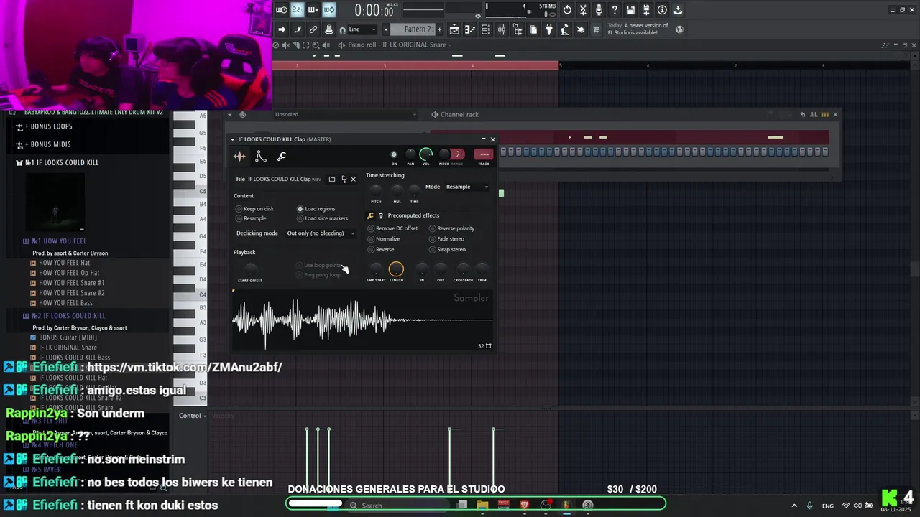The height and width of the screenshot is (517, 920).
Task: Open the audio editor scissors icon
Action: click(x=583, y=10)
